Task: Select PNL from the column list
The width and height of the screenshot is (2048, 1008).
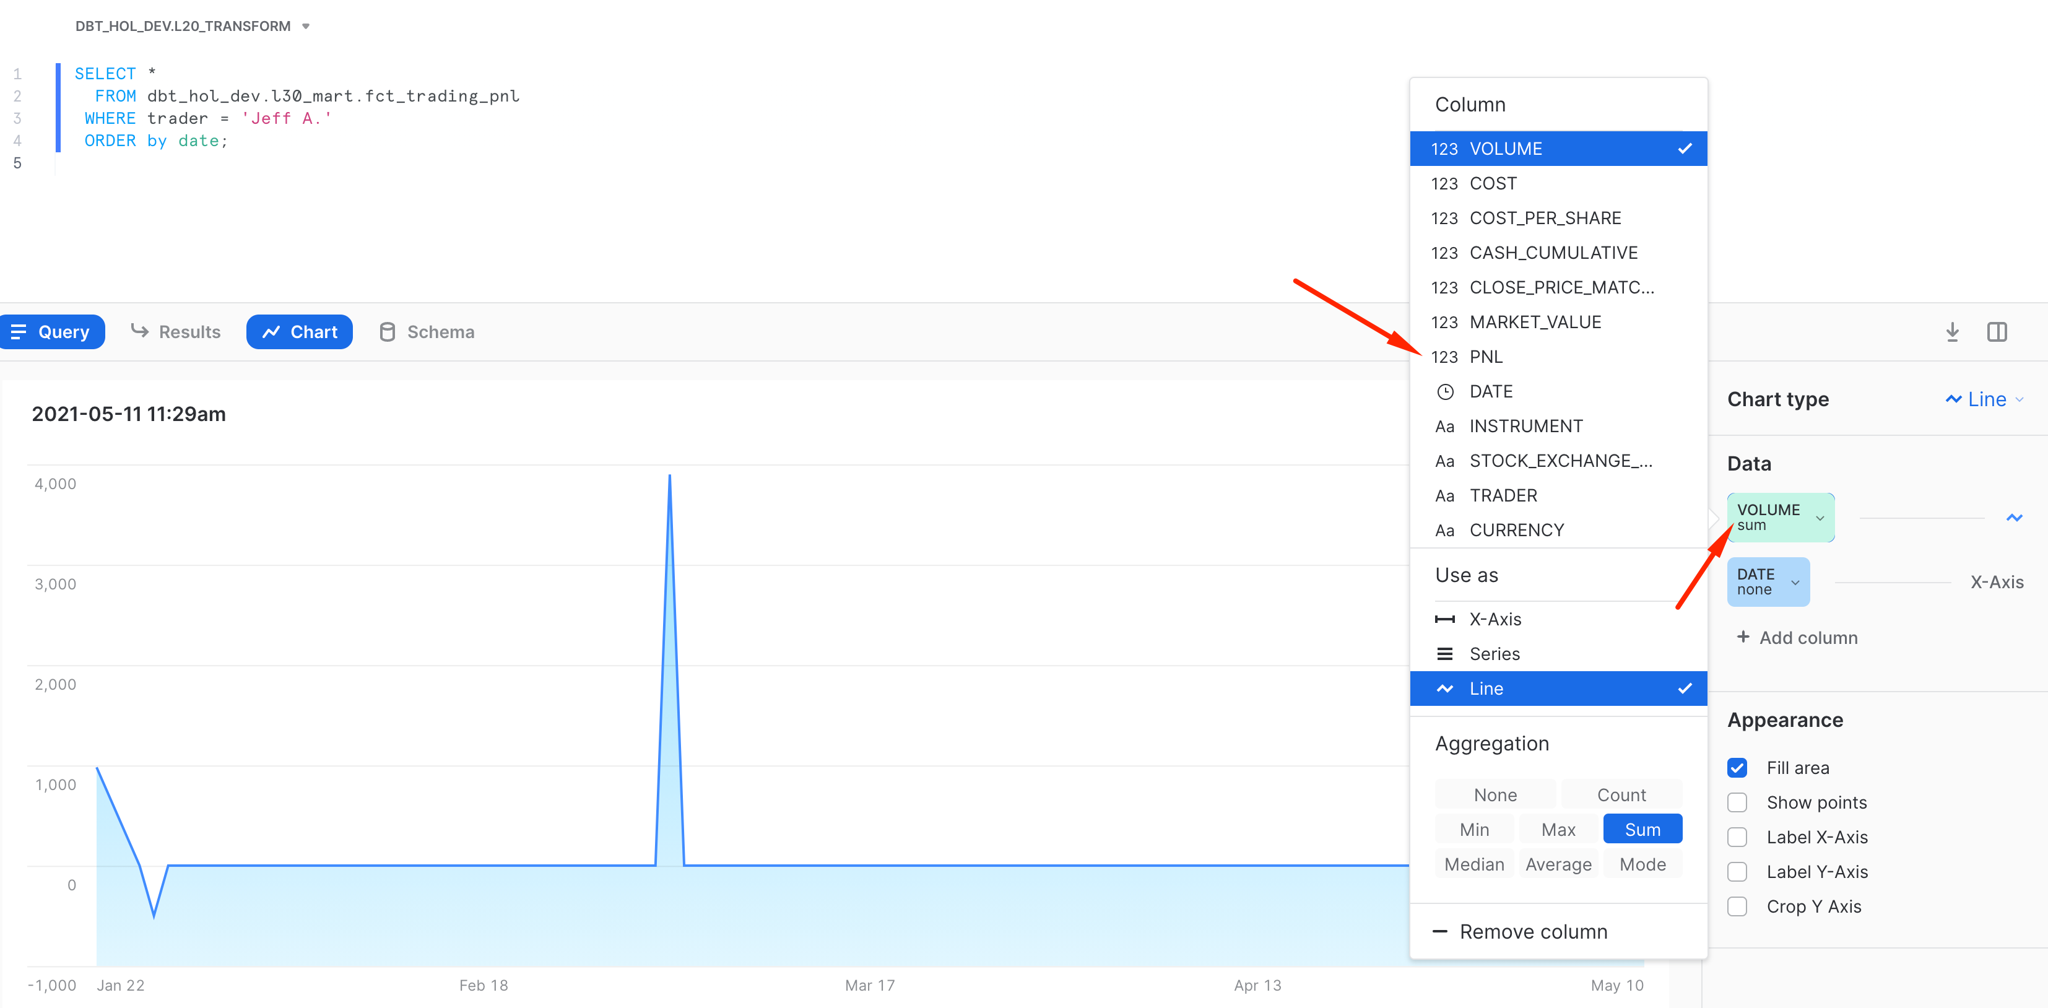Action: (x=1486, y=357)
